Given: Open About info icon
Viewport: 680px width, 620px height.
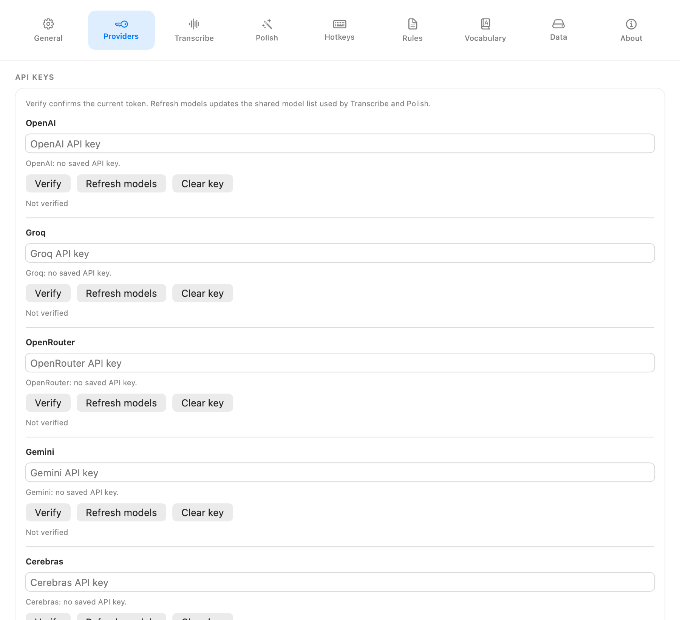Looking at the screenshot, I should 631,24.
